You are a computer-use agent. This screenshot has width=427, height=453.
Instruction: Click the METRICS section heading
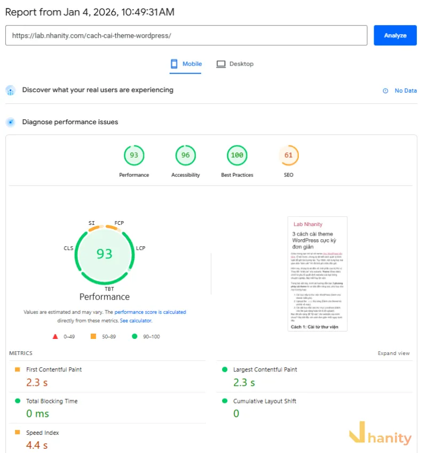21,353
